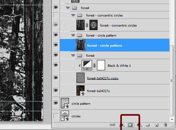Collapse the forest - concentric circles group
This screenshot has width=176, height=130.
(73, 15)
